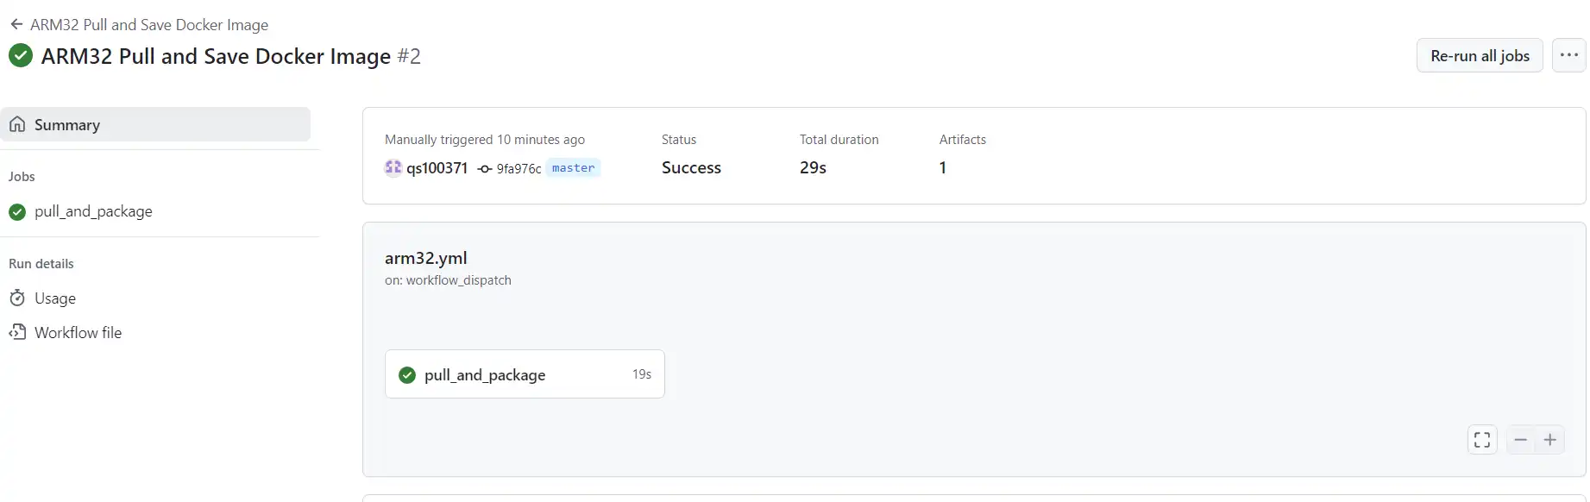Select the Summary sidebar item
This screenshot has width=1590, height=502.
coord(155,125)
